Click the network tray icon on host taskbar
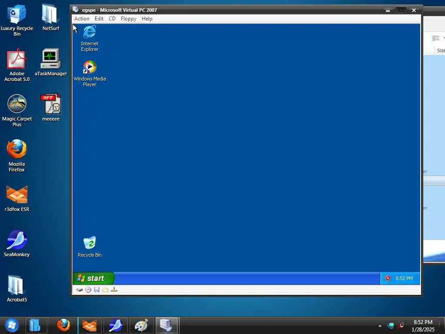 [391, 326]
